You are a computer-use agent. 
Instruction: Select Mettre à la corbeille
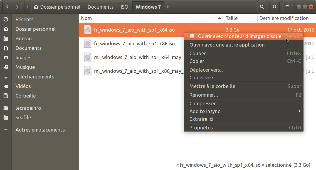[x=243, y=86]
